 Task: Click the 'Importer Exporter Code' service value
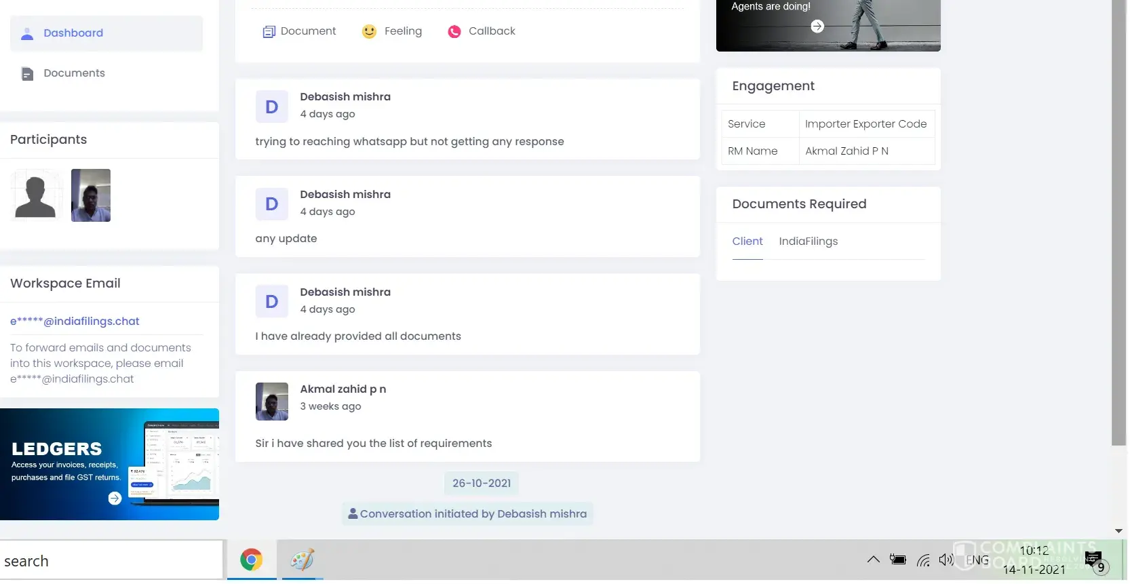866,124
